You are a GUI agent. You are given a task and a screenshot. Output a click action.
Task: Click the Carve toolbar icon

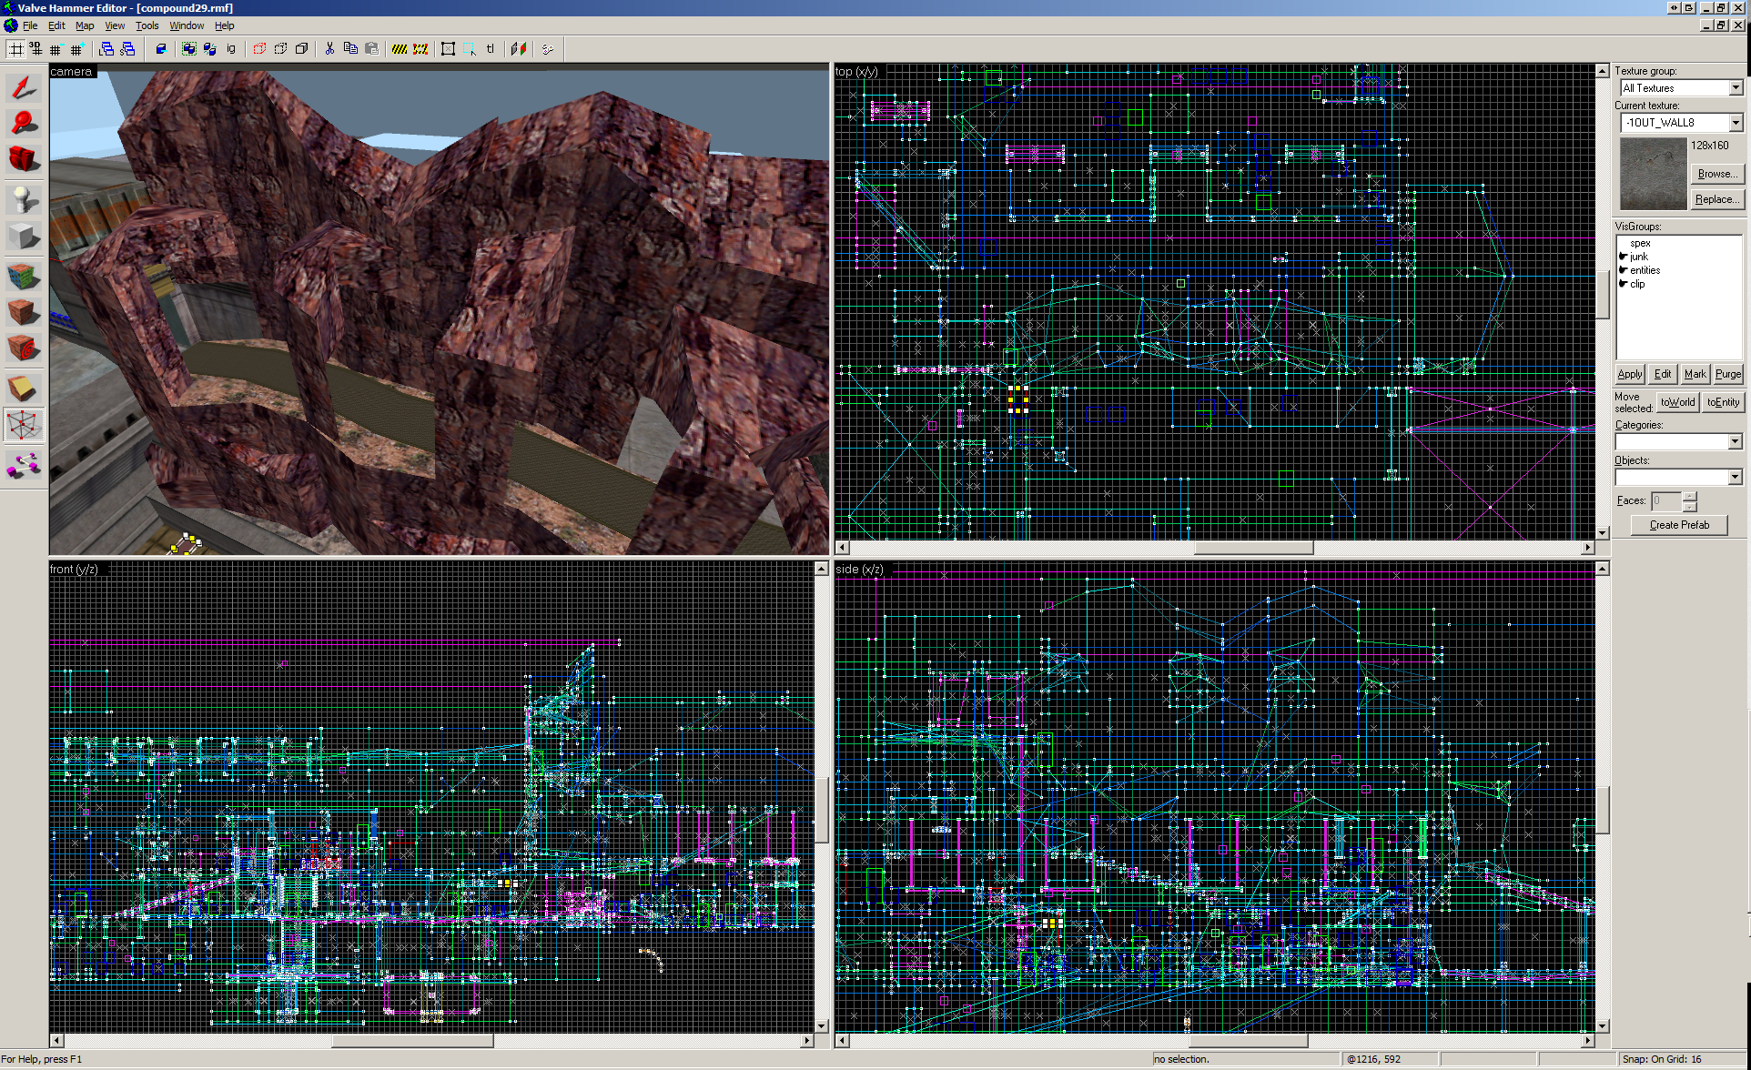[x=161, y=49]
